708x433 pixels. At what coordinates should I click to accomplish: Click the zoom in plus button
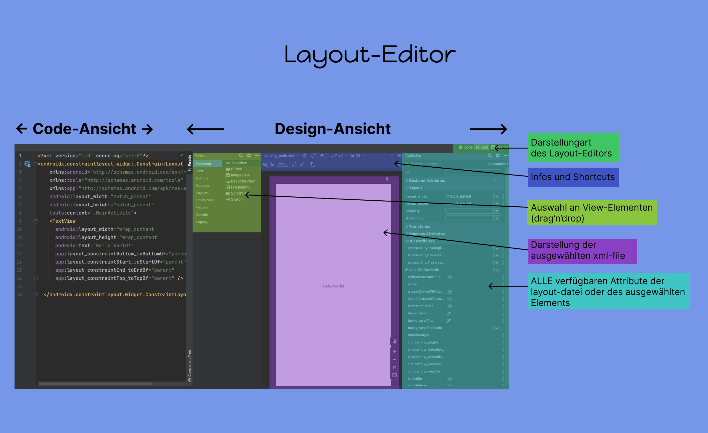(x=395, y=352)
